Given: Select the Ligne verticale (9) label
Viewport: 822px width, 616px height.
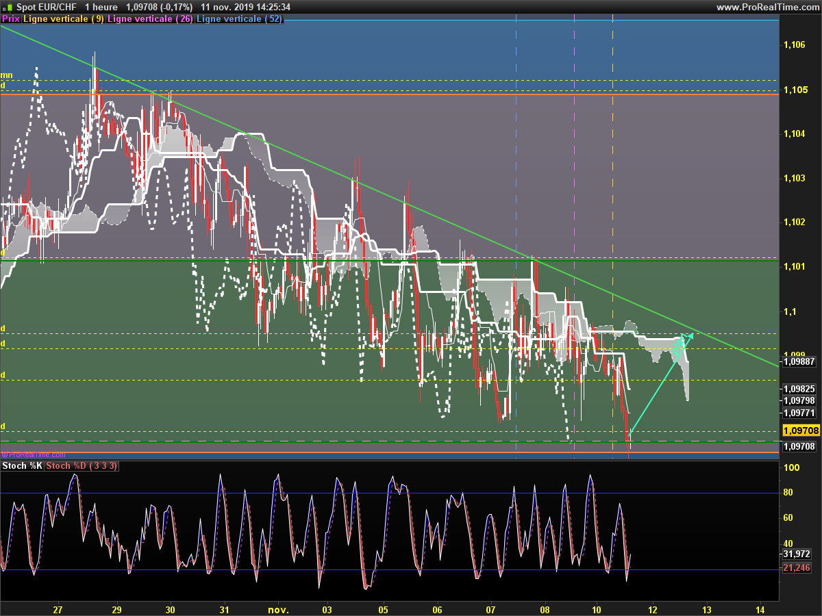Looking at the screenshot, I should 64,19.
